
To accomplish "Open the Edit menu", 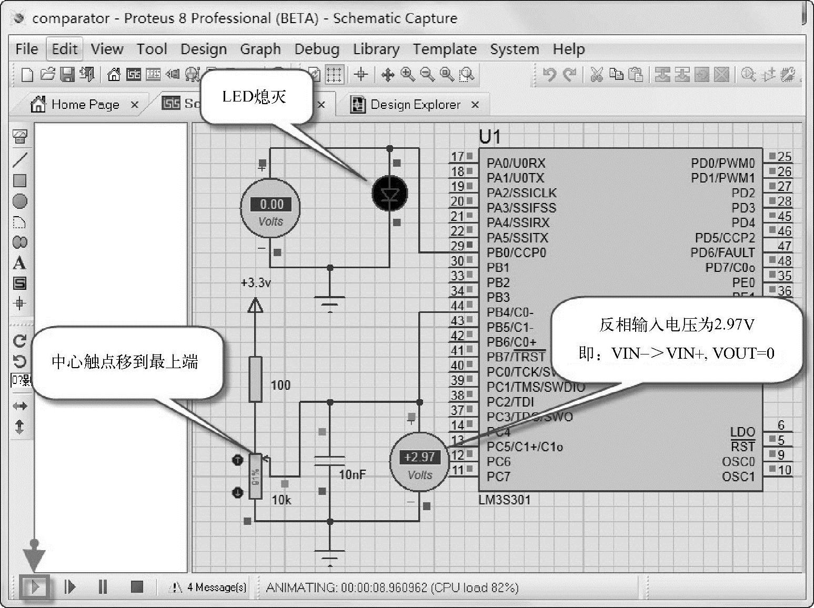I will [x=65, y=49].
